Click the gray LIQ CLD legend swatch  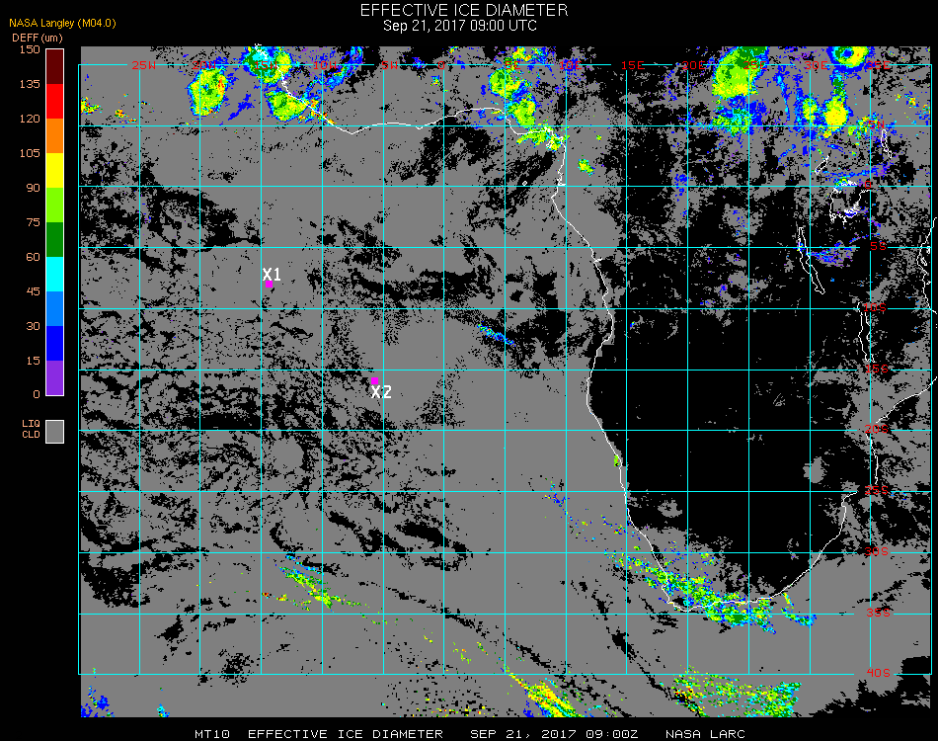pos(55,432)
